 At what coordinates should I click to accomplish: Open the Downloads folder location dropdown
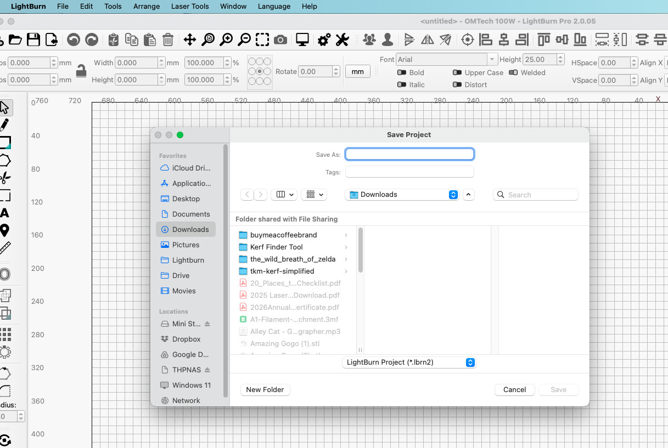[x=402, y=195]
